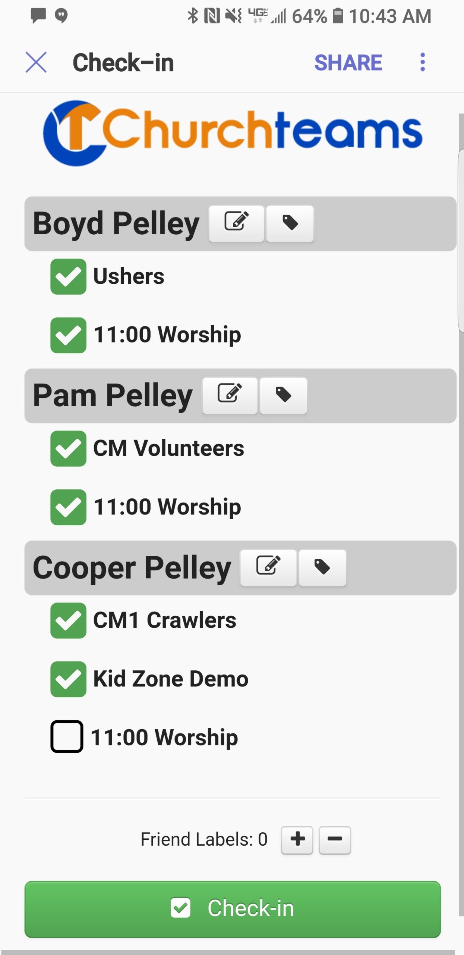Viewport: 464px width, 955px height.
Task: Tap the Churchteams logo
Action: click(x=233, y=133)
